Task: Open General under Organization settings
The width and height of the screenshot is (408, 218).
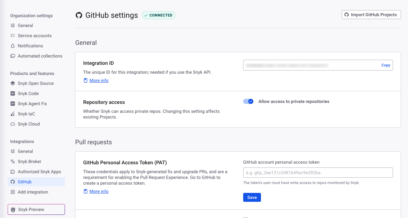Action: click(25, 25)
